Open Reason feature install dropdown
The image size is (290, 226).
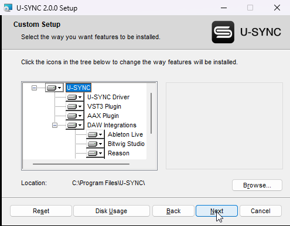click(95, 153)
